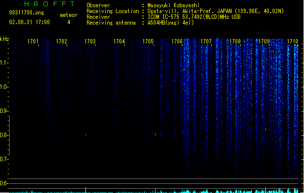Click the 1706 time marker
The image size is (304, 193).
click(177, 41)
